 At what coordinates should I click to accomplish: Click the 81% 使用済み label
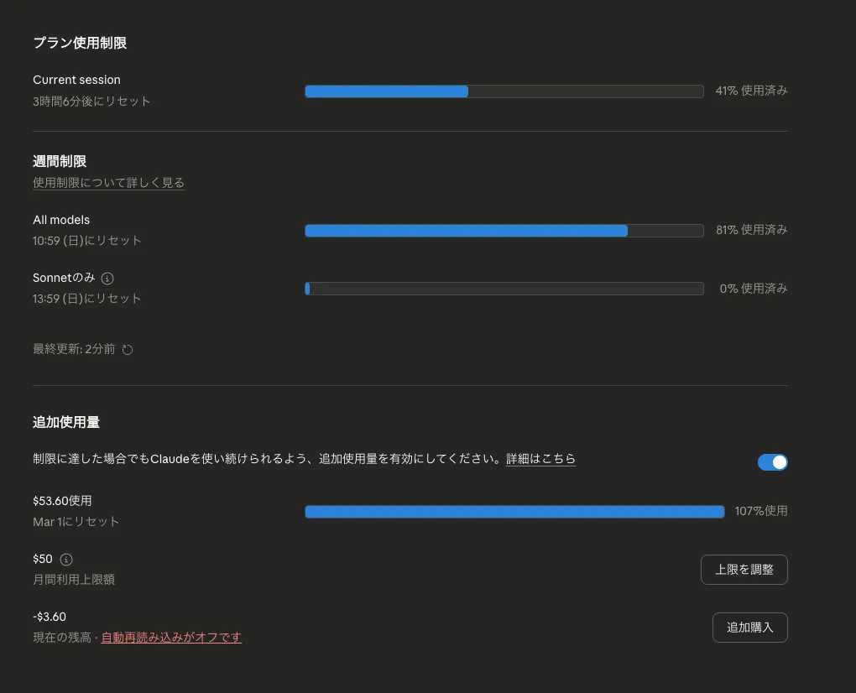(x=751, y=230)
